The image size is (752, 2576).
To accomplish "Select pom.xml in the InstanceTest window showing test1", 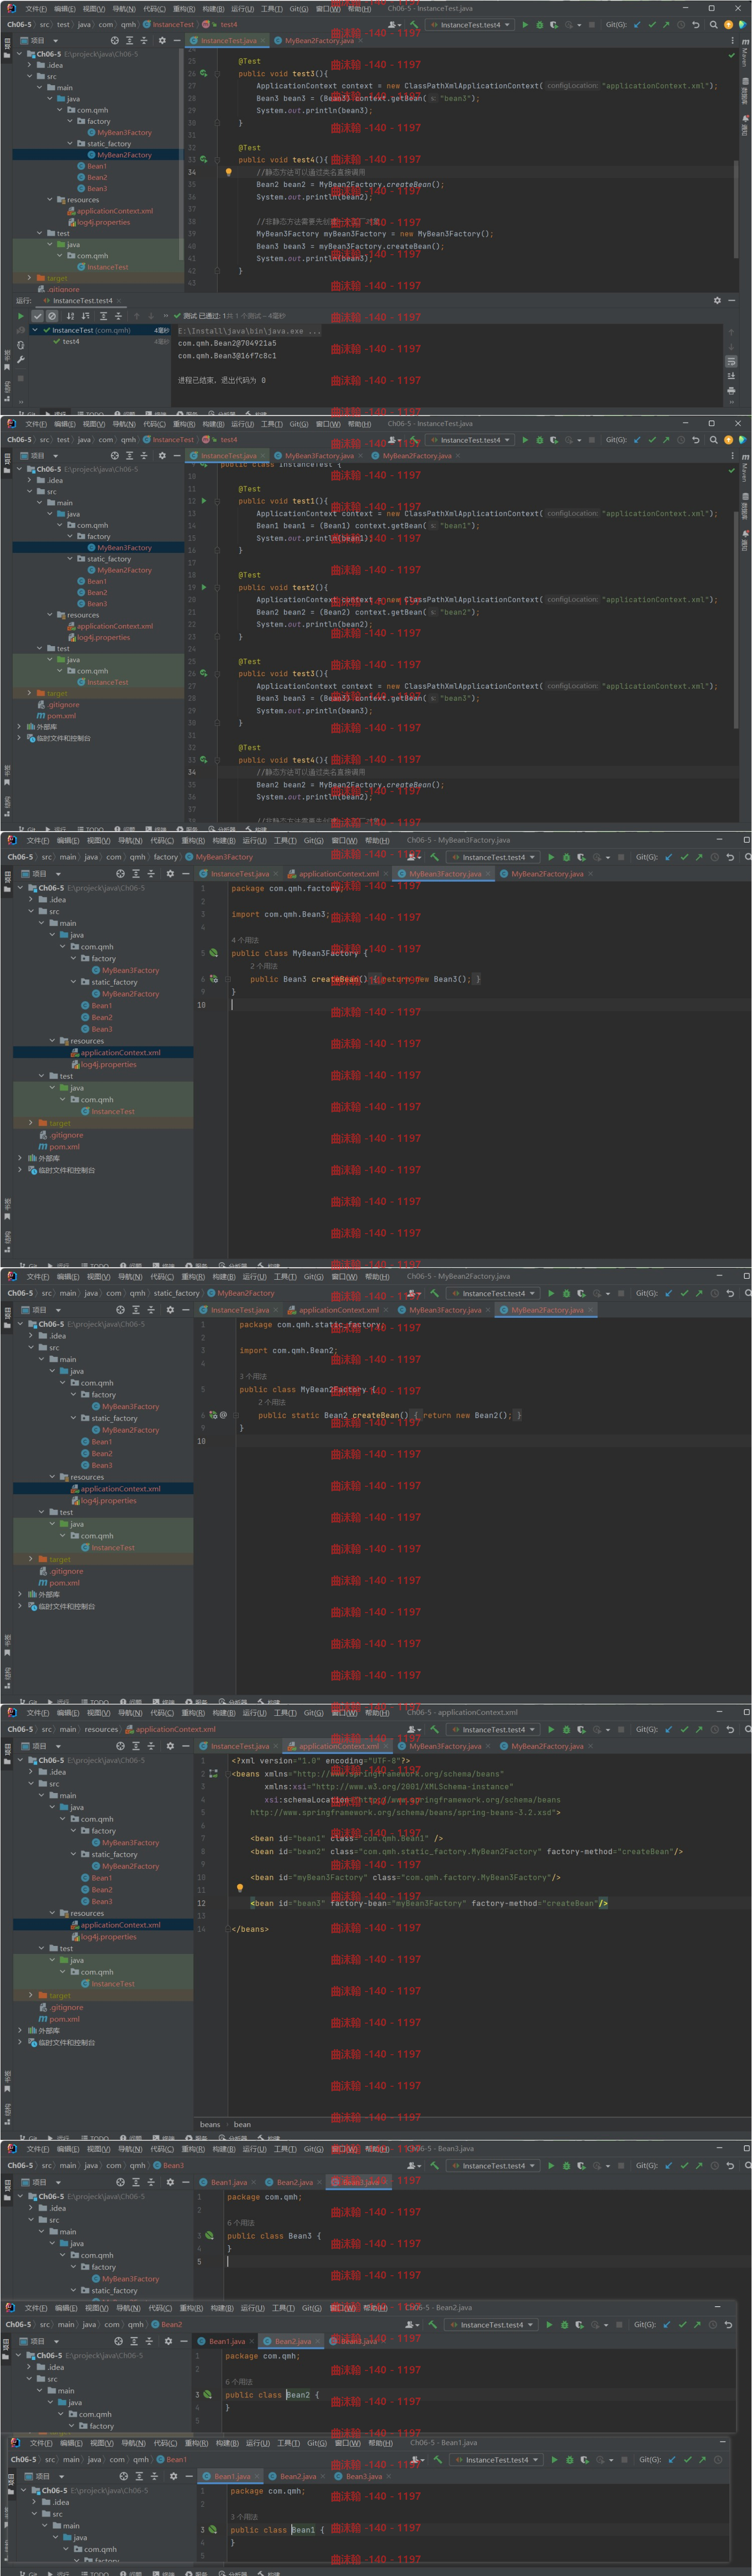I will 56,716.
